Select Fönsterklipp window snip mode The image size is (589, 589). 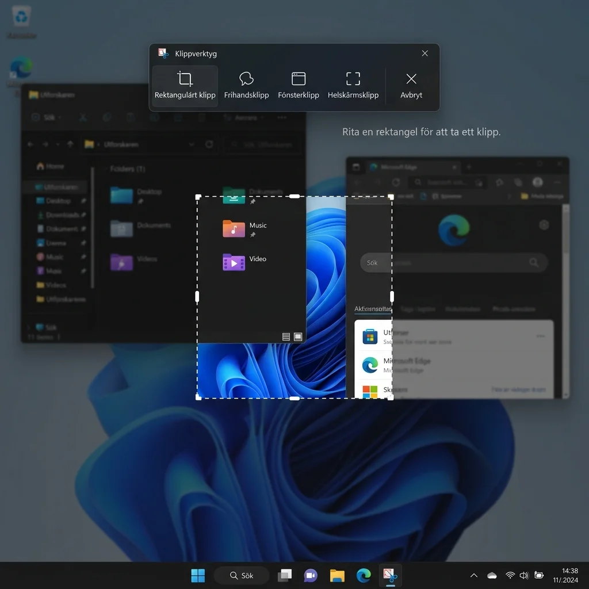(x=299, y=86)
